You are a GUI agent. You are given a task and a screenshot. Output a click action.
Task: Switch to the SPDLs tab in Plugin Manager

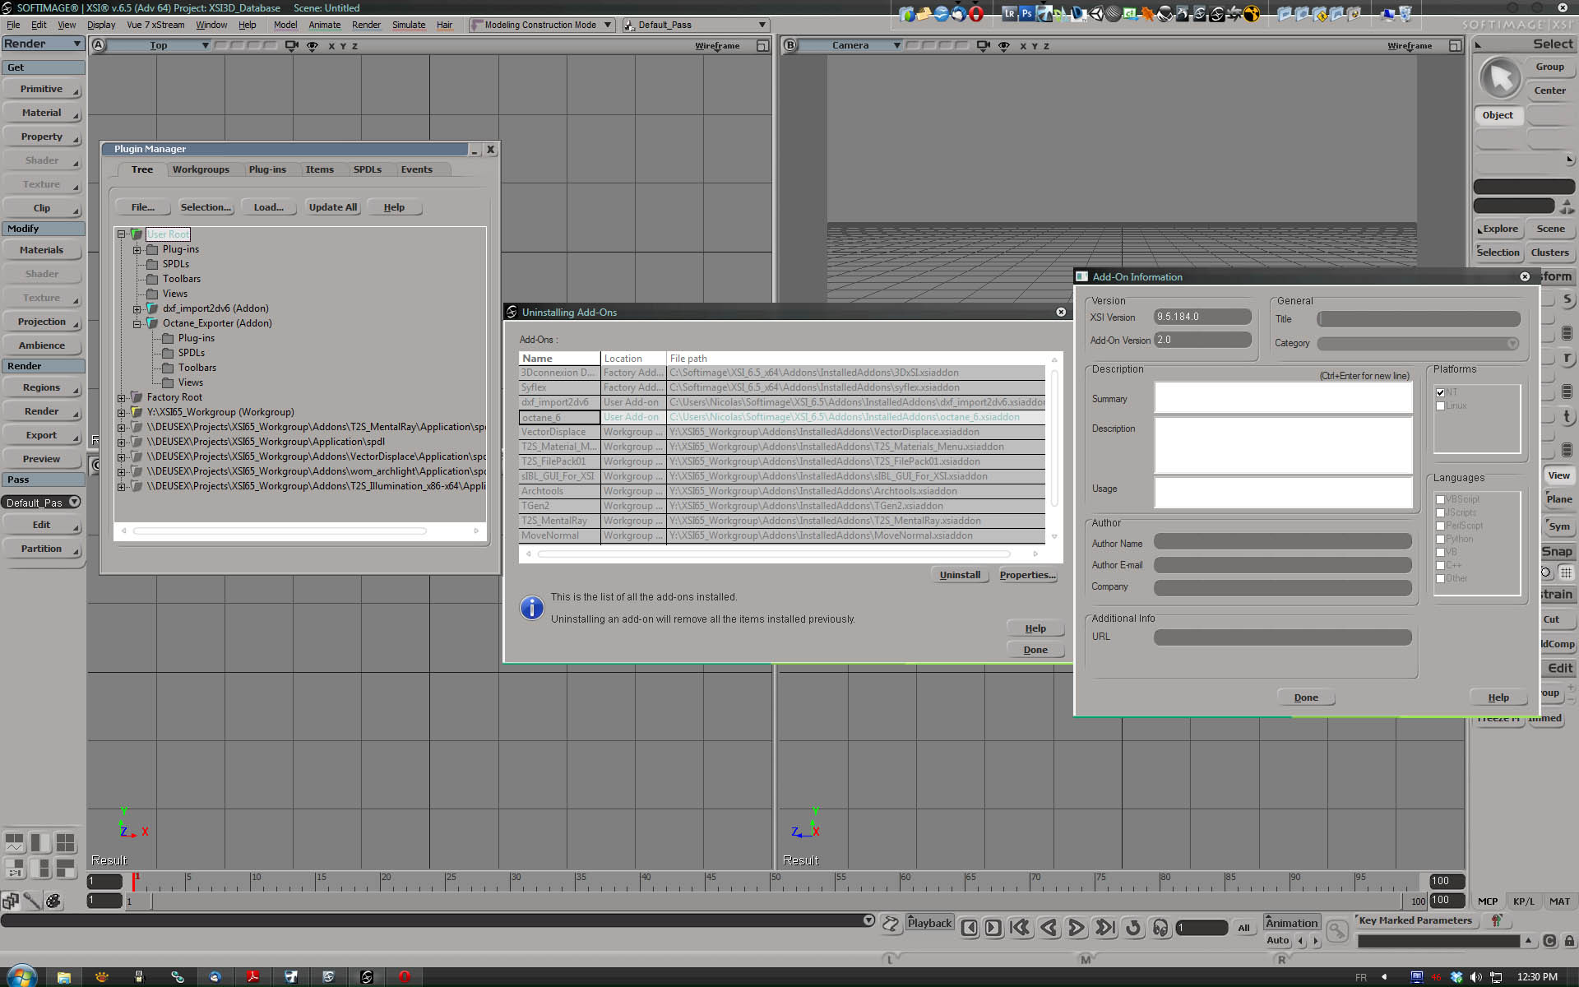point(368,169)
